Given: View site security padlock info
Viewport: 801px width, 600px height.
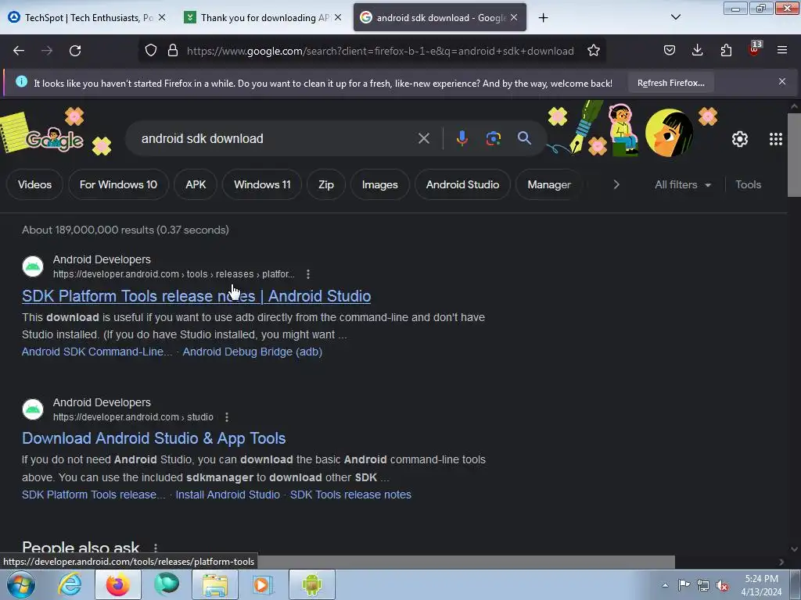Looking at the screenshot, I should point(173,51).
